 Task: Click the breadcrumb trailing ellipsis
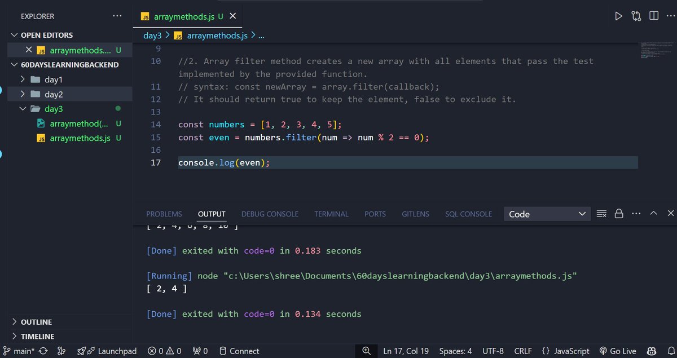coord(261,35)
